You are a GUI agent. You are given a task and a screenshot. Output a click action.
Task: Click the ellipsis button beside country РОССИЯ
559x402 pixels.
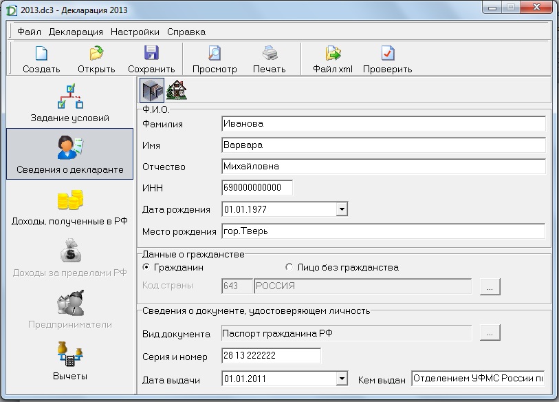click(x=490, y=286)
